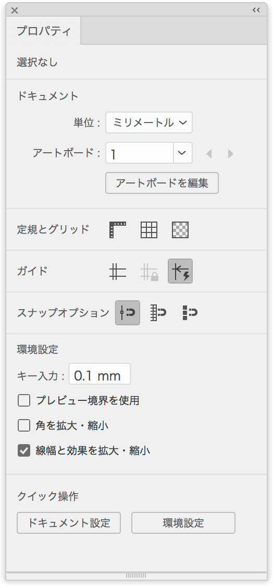Open the 単位 ミリメートル dropdown
Image resolution: width=273 pixels, height=588 pixels.
(149, 123)
